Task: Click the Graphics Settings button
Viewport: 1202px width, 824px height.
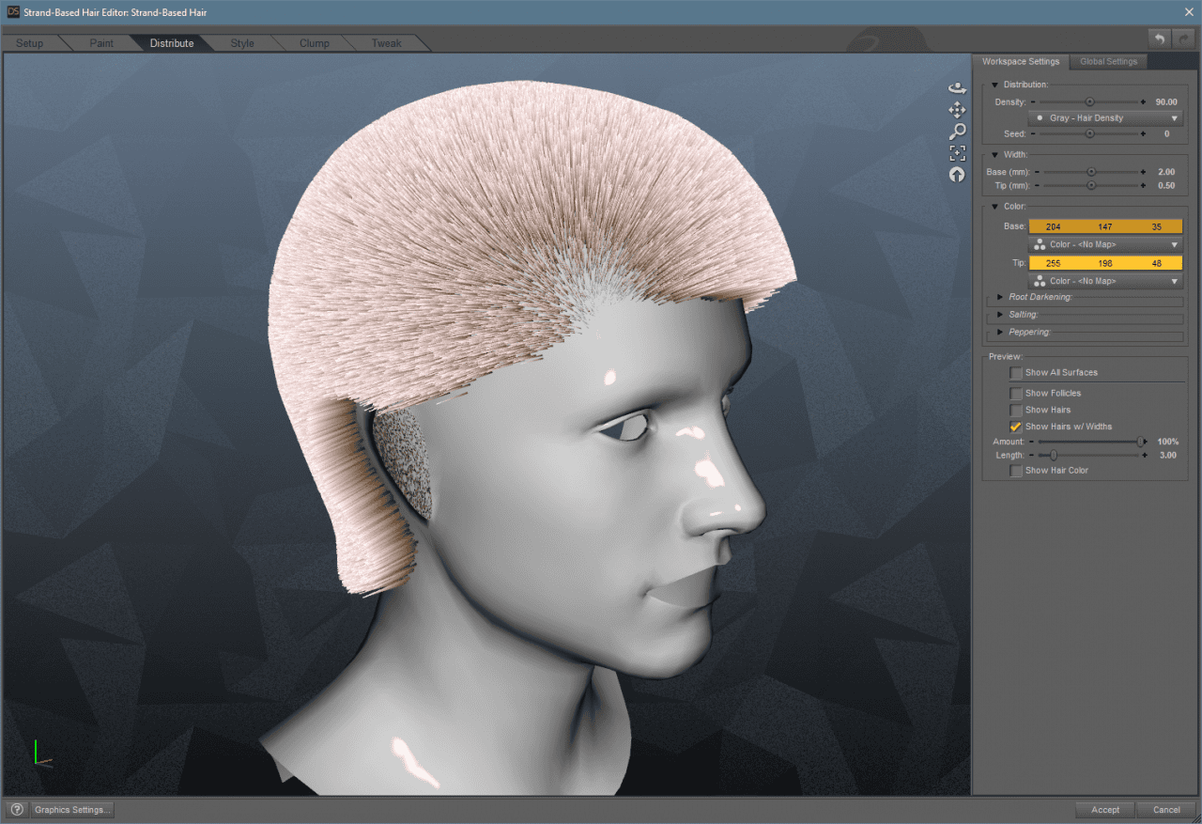Action: coord(71,809)
